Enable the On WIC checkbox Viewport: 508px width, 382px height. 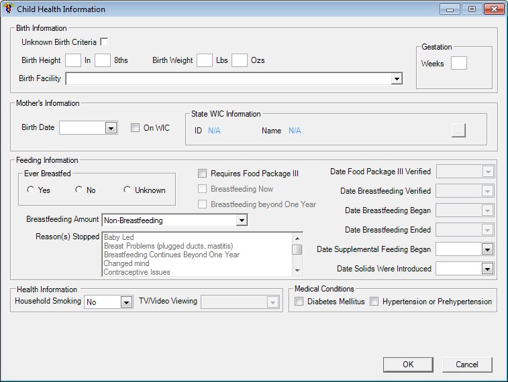pos(135,128)
